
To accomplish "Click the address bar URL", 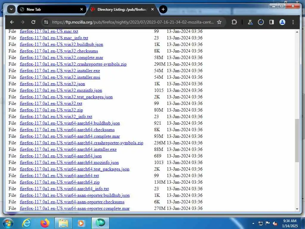I will pos(133,22).
